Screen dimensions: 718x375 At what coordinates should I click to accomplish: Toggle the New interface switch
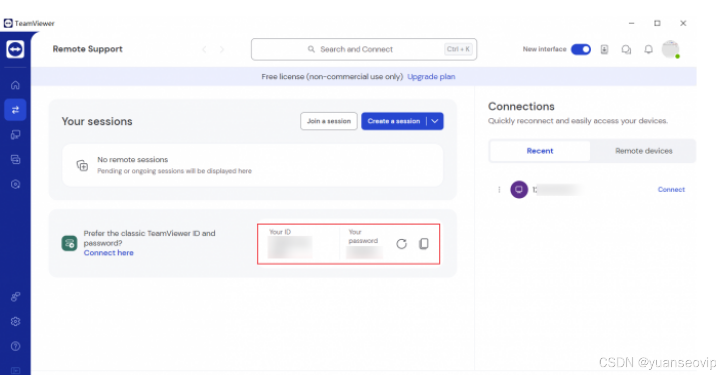pos(581,49)
